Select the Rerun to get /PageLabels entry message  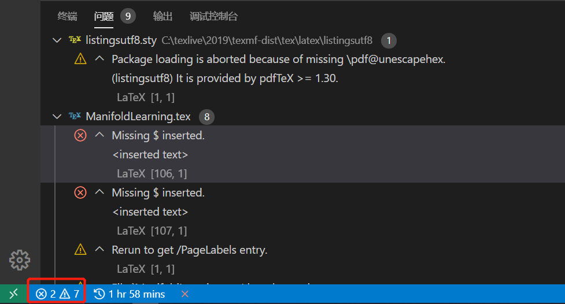click(x=189, y=250)
